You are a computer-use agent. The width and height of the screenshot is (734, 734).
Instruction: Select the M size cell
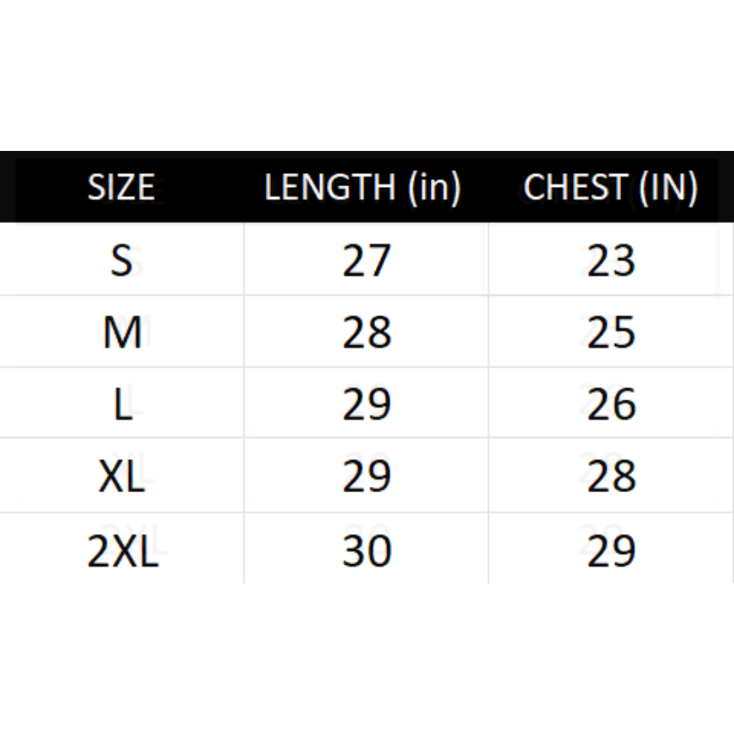[122, 332]
